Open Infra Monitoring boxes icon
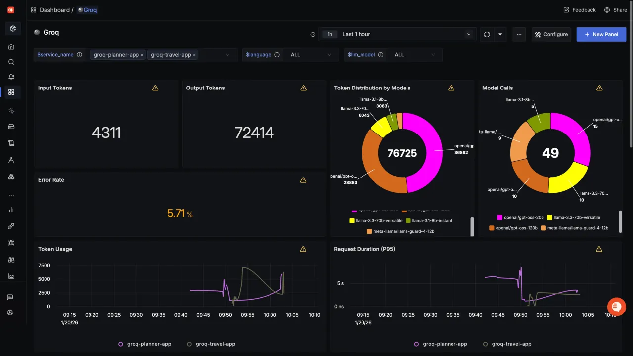 11,177
